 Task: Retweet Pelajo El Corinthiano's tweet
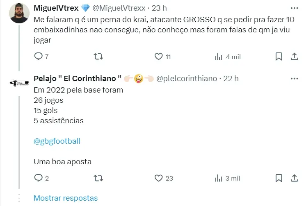[x=98, y=178]
